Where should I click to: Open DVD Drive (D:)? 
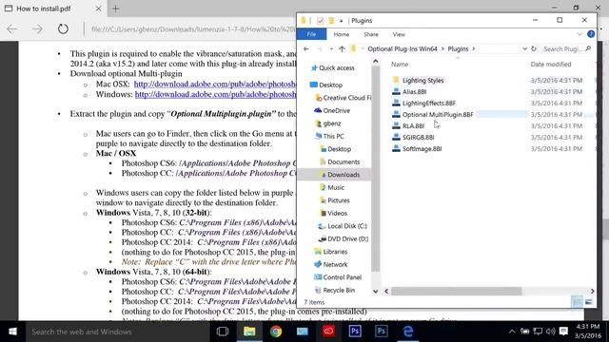pyautogui.click(x=343, y=238)
